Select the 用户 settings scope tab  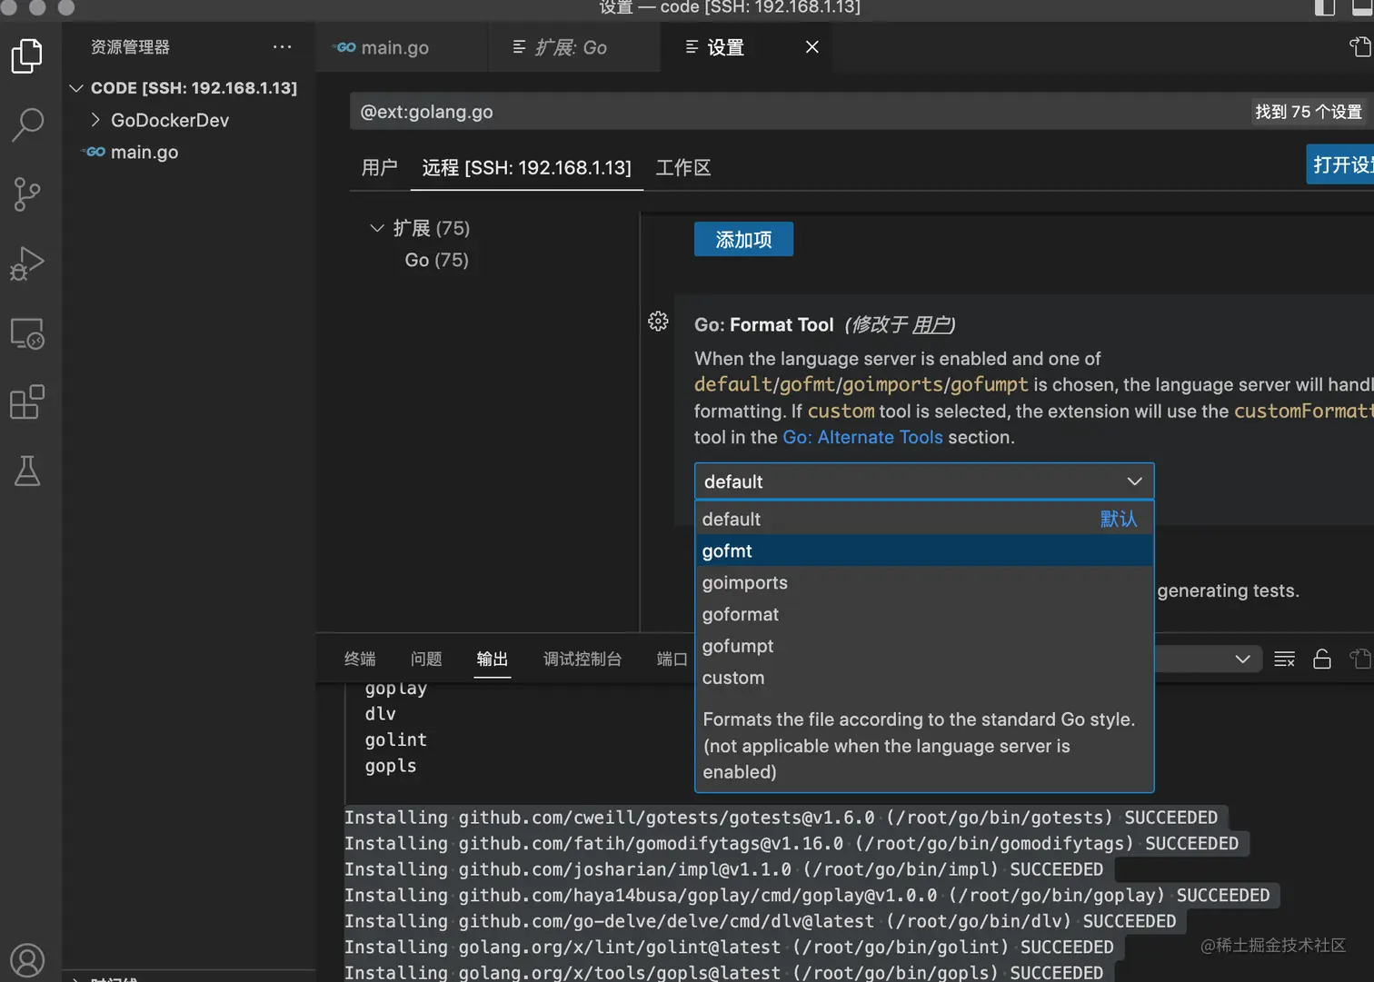pyautogui.click(x=380, y=167)
